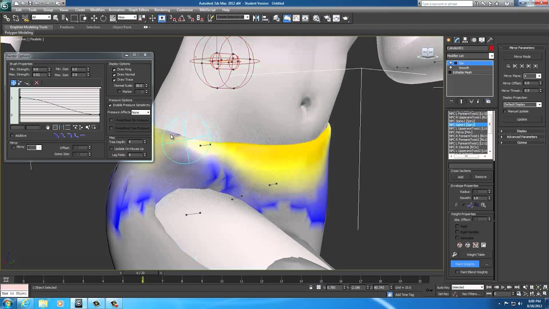Click the red X in Painter Options

point(36,83)
